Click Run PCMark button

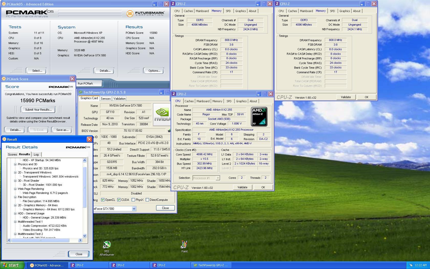click(x=89, y=84)
